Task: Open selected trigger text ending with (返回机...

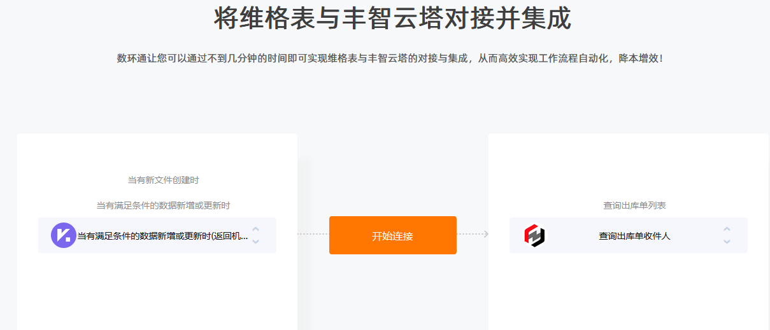Action: tap(162, 236)
